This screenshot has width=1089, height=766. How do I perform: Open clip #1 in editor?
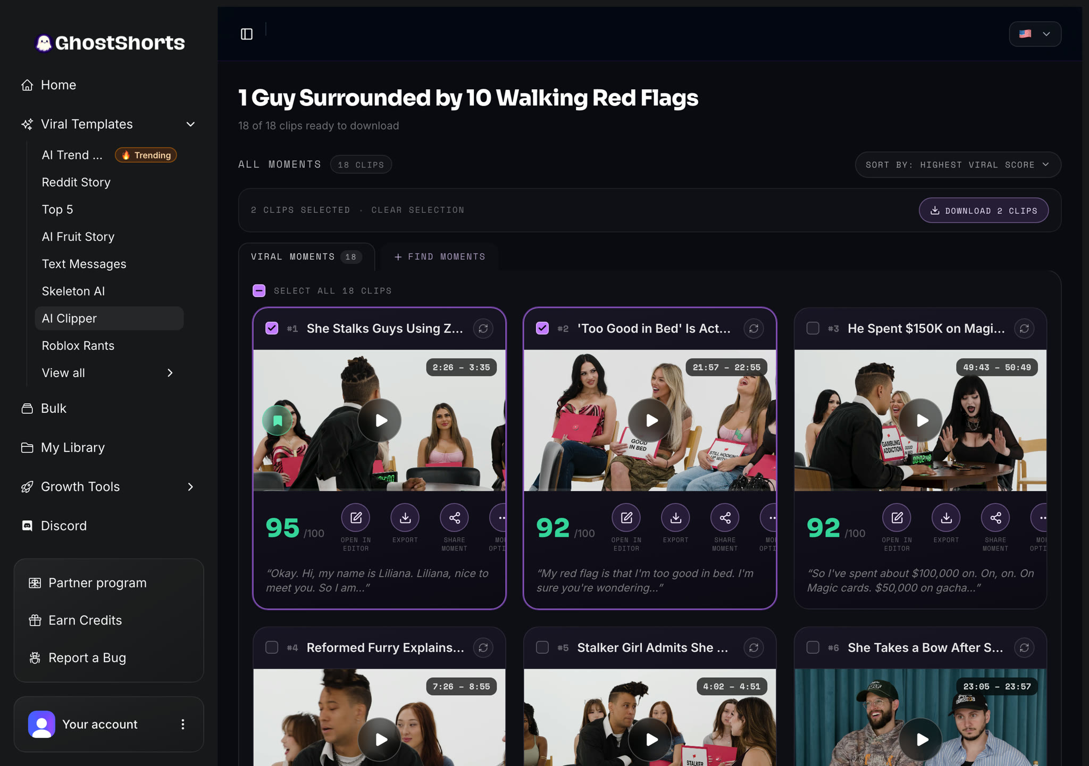(x=356, y=518)
